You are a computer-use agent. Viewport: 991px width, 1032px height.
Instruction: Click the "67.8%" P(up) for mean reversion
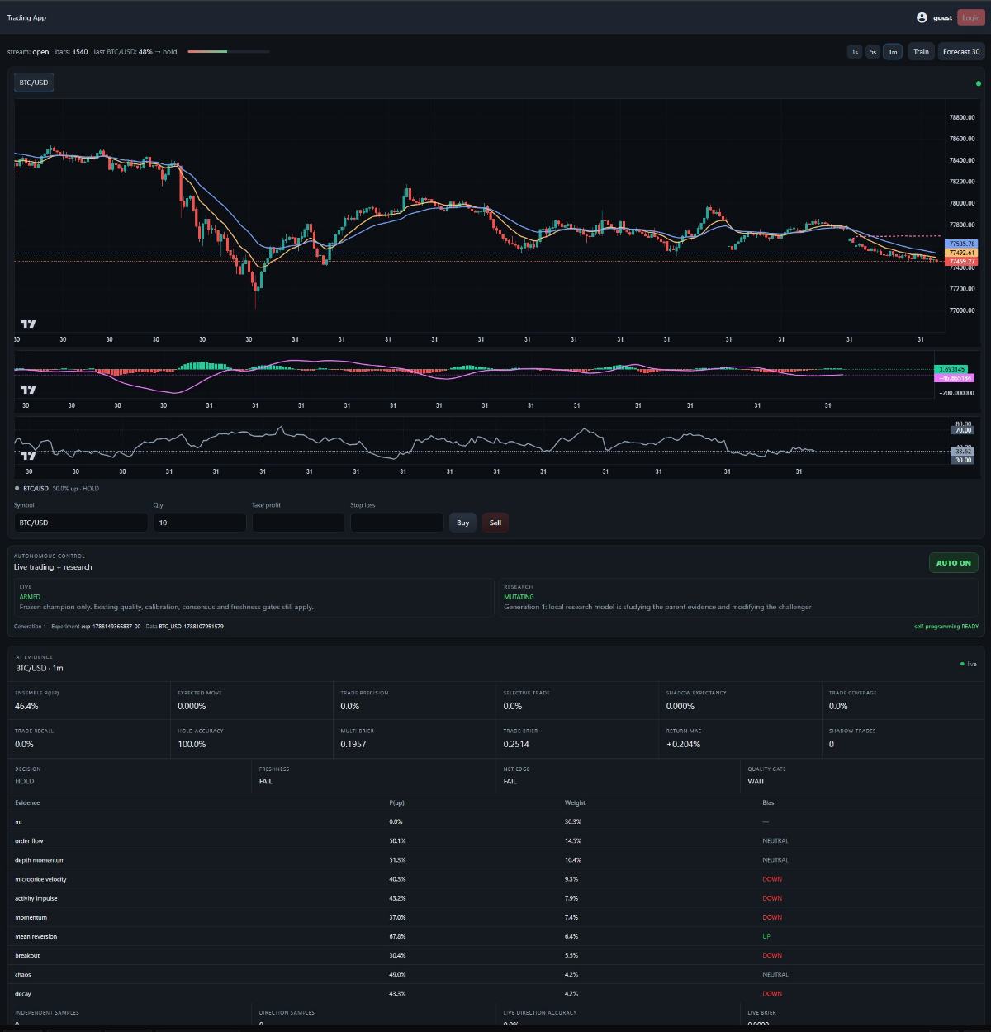(x=397, y=936)
